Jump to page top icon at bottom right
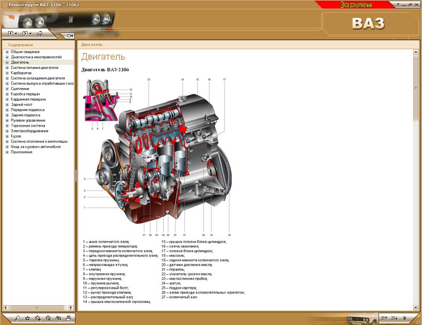Screen dimensions: 422x325 [405, 318]
